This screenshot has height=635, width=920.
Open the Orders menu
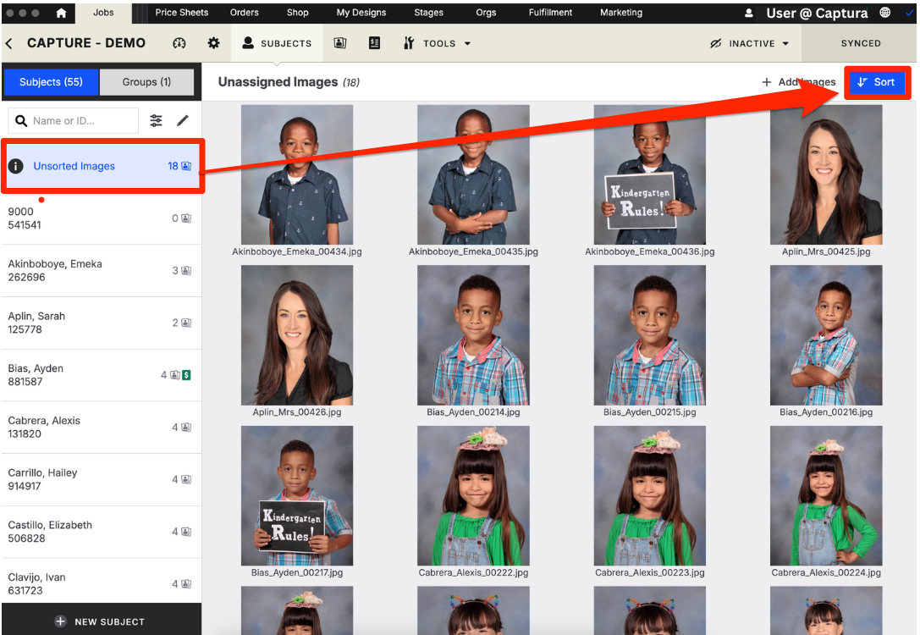pos(244,13)
